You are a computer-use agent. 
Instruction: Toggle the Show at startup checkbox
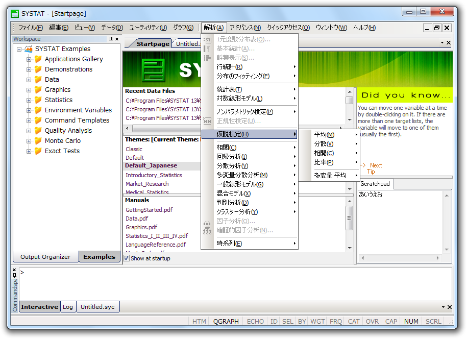[127, 258]
